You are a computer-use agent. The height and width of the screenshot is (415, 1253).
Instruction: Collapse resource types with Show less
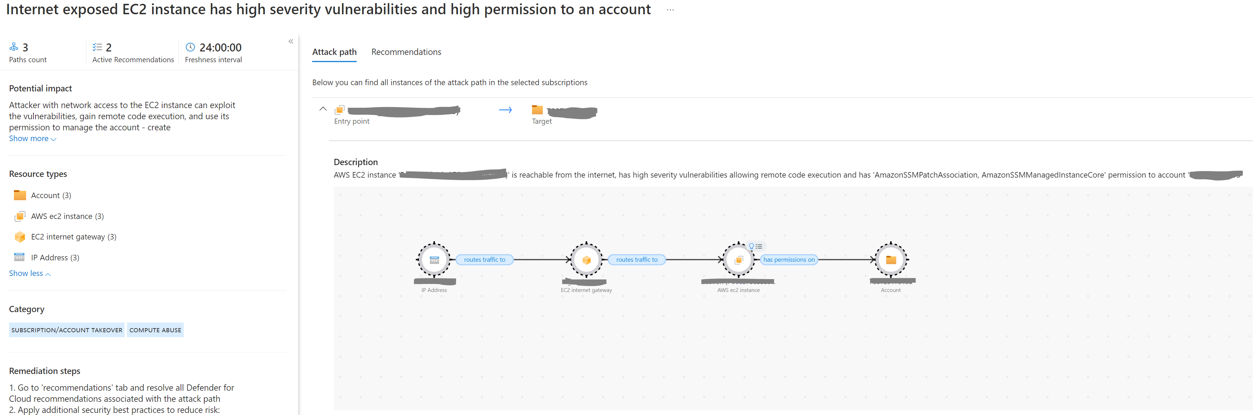click(30, 273)
